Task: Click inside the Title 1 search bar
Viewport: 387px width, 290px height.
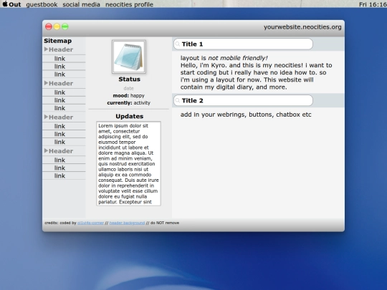Action: (x=243, y=44)
